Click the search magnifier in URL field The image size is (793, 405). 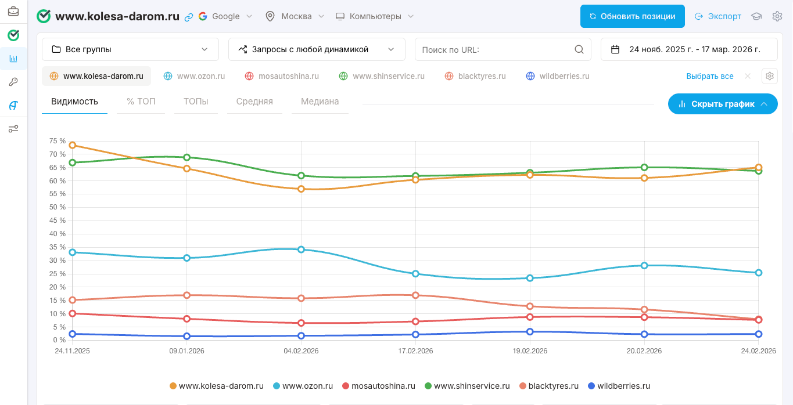coord(579,49)
